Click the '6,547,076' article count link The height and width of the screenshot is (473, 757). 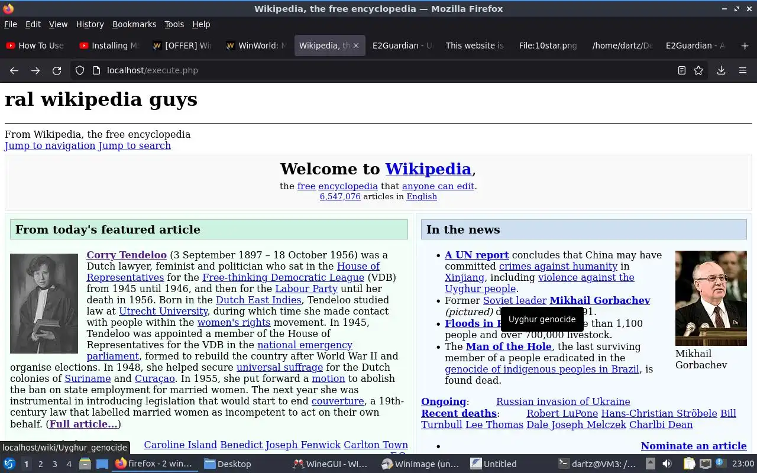(340, 196)
